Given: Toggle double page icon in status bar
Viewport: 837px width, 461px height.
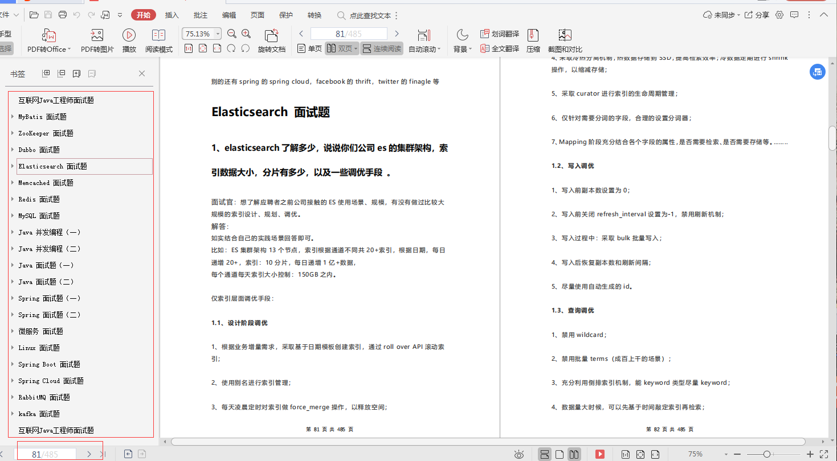Looking at the screenshot, I should click(574, 454).
